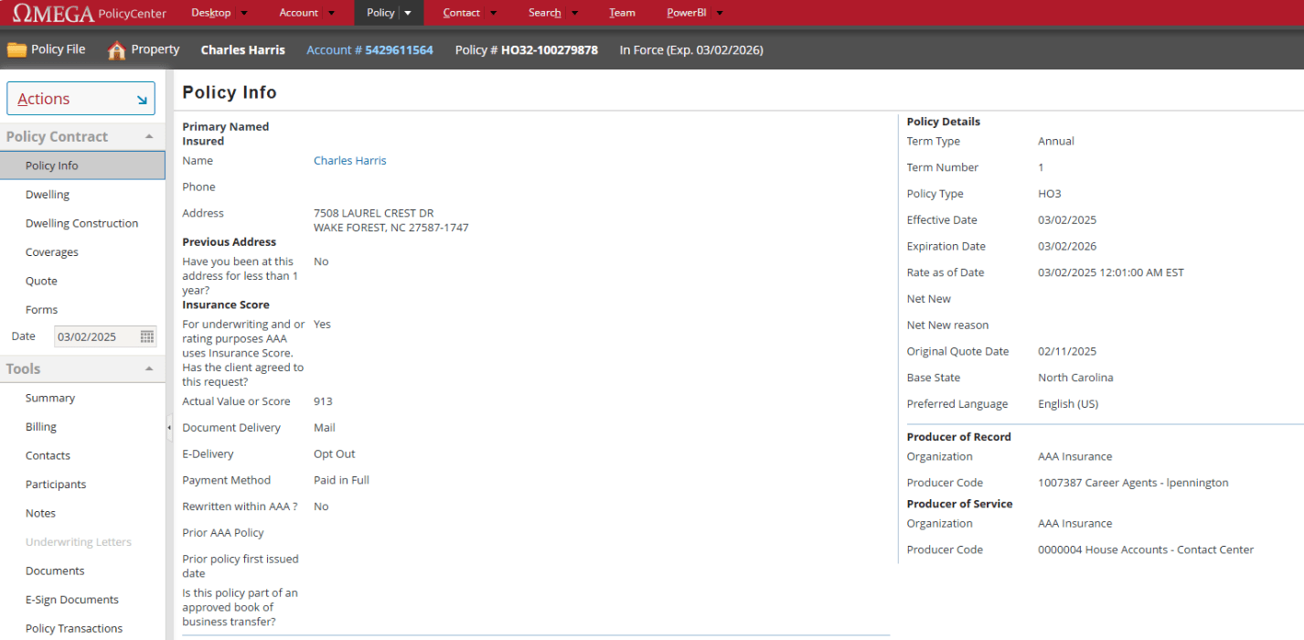Open Dwelling Construction page
The height and width of the screenshot is (640, 1304).
click(x=81, y=223)
